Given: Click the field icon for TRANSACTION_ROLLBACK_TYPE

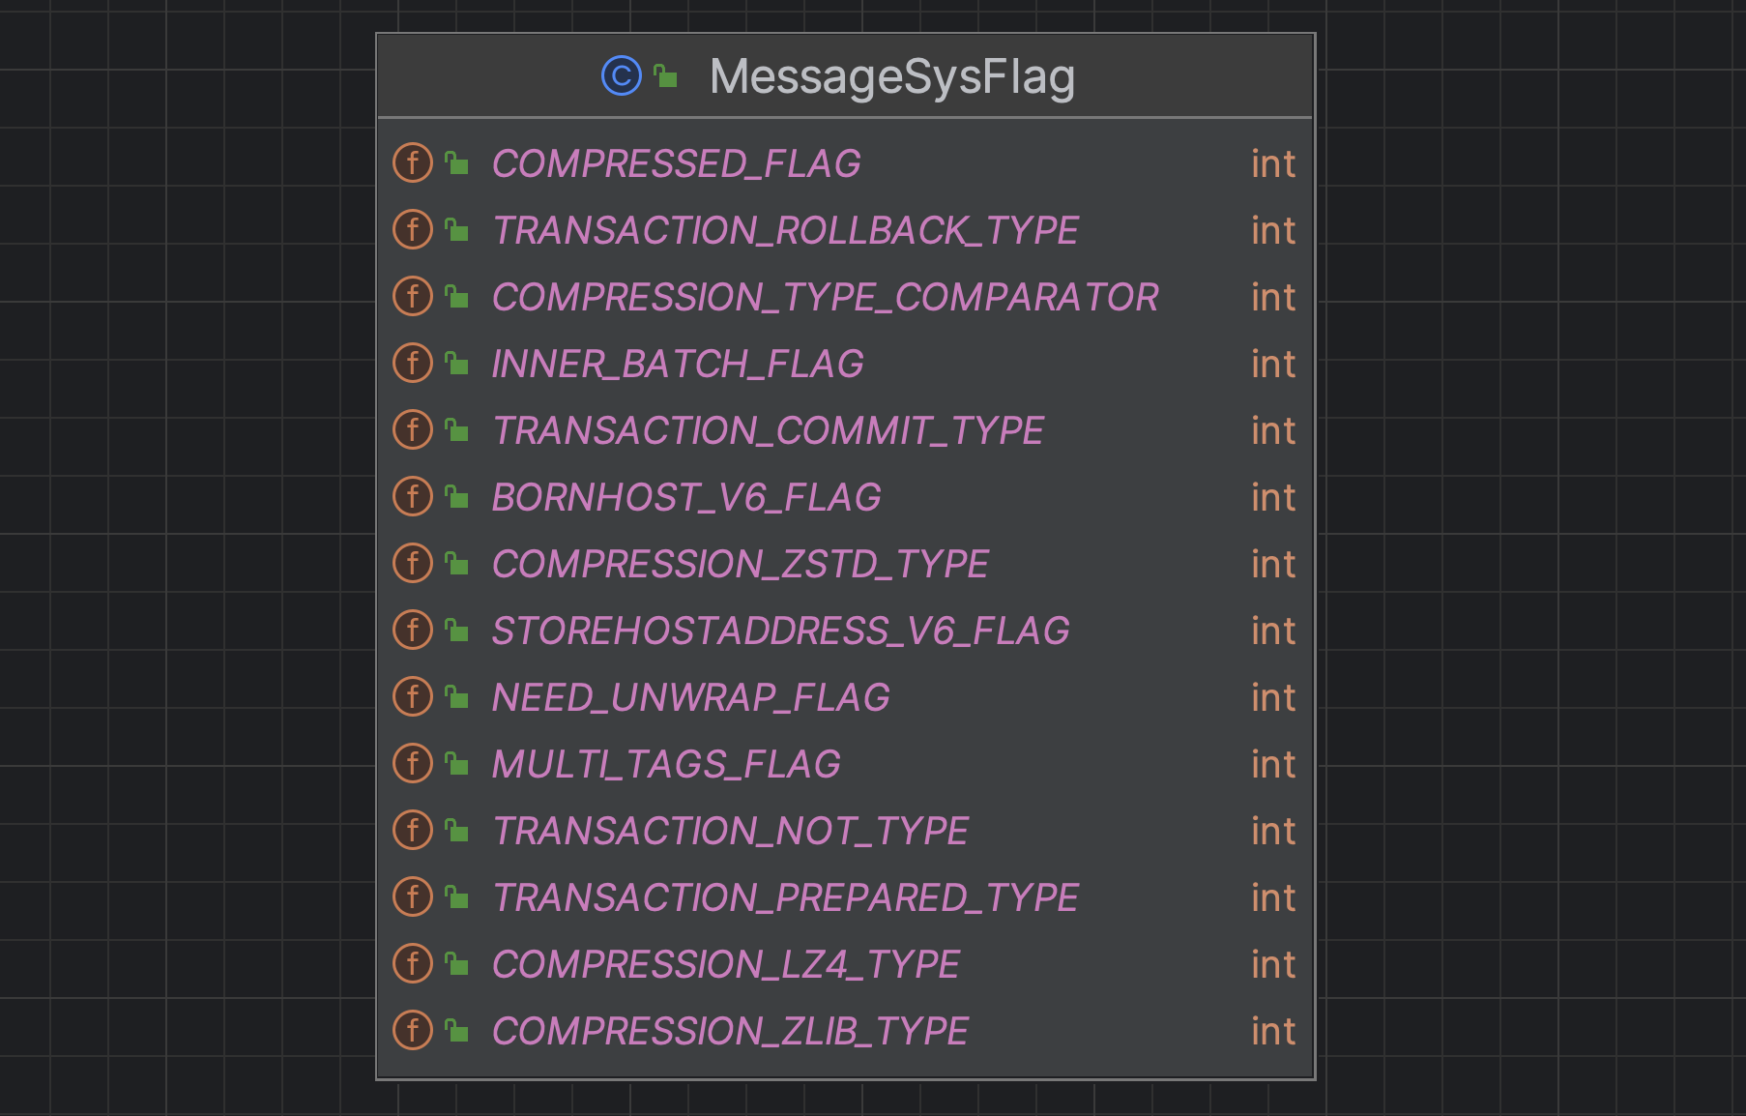Looking at the screenshot, I should tap(413, 230).
